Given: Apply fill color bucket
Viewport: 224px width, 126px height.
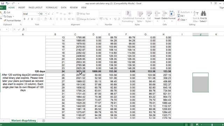Looking at the screenshot, I should [45, 19].
